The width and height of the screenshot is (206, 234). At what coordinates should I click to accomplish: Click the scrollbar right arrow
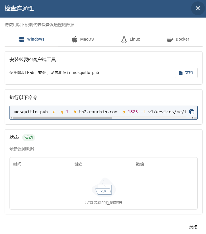[192, 118]
